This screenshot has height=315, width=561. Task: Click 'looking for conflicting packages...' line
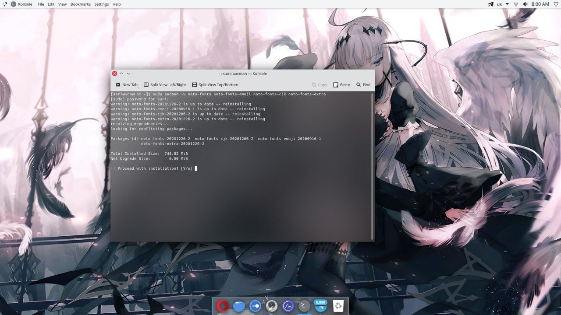click(x=152, y=129)
